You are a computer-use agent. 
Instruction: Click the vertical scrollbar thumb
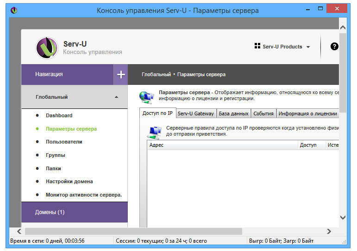343,72
